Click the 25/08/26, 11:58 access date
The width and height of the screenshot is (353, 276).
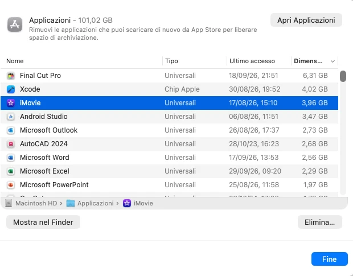pos(254,185)
